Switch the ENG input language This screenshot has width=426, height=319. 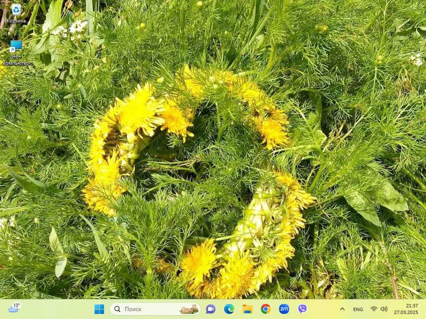coord(358,309)
